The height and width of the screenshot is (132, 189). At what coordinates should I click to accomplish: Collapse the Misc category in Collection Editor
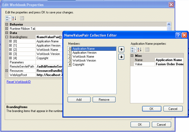click(x=132, y=56)
